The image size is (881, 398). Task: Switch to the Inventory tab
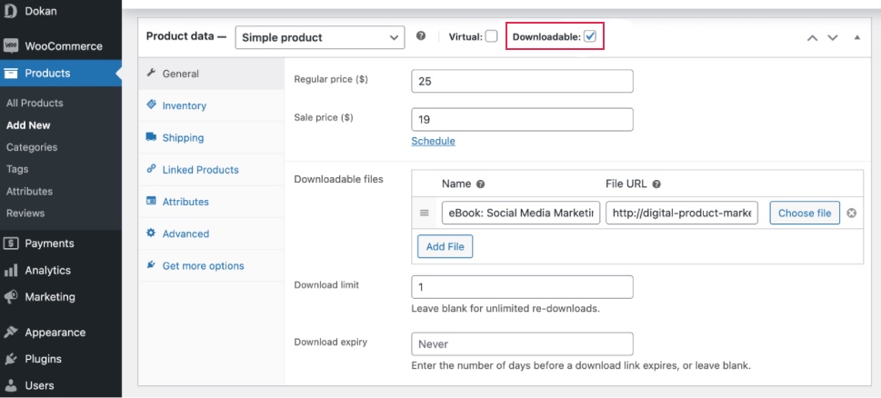click(184, 105)
